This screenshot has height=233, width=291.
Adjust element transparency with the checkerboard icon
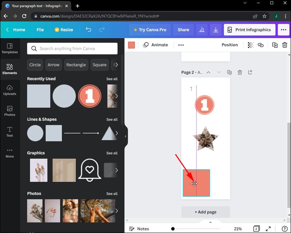pos(250,45)
